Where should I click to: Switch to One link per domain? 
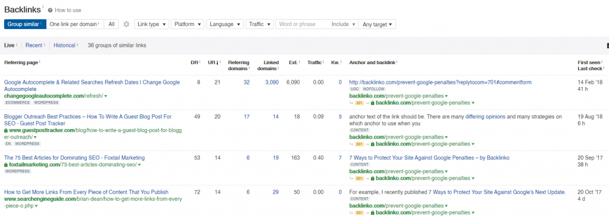click(75, 24)
